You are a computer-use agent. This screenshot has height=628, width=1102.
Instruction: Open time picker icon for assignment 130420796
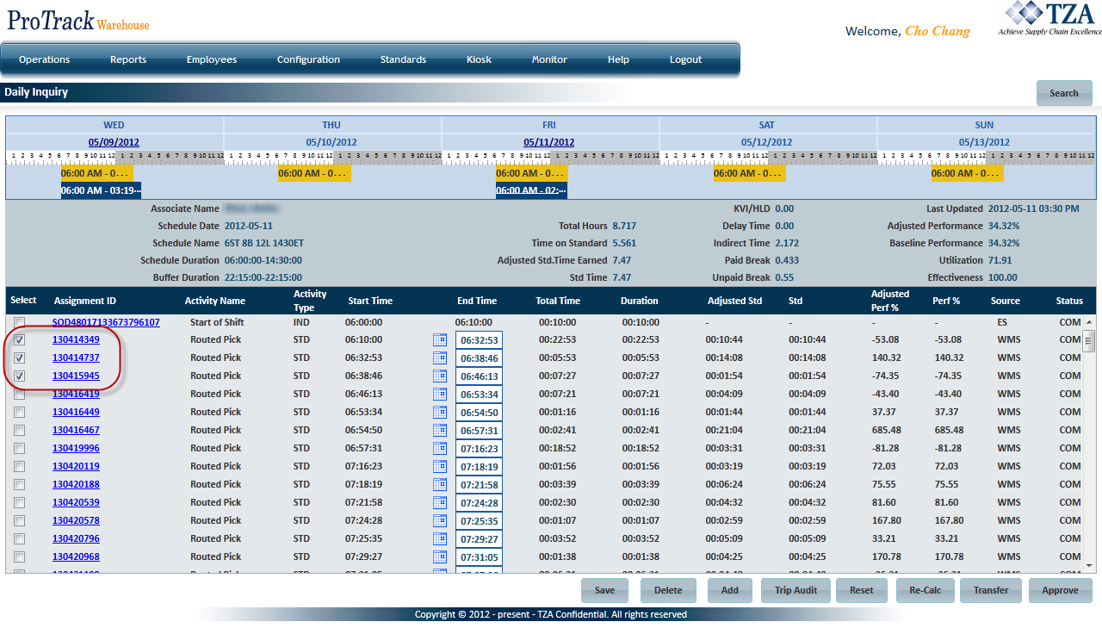coord(439,539)
